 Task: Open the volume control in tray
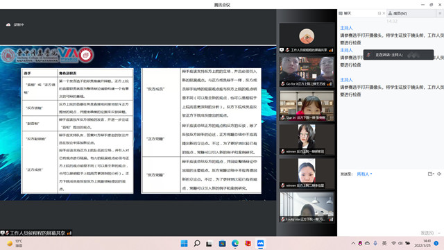(400, 244)
